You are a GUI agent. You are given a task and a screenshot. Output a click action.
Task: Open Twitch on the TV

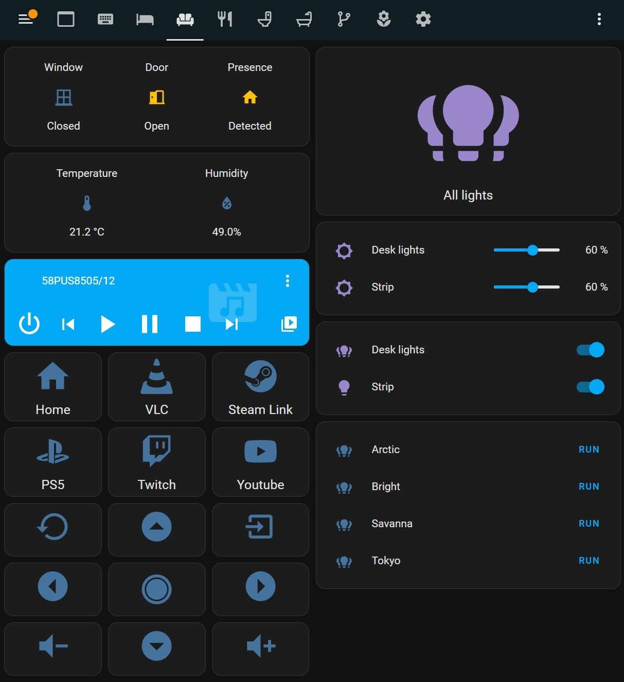156,462
